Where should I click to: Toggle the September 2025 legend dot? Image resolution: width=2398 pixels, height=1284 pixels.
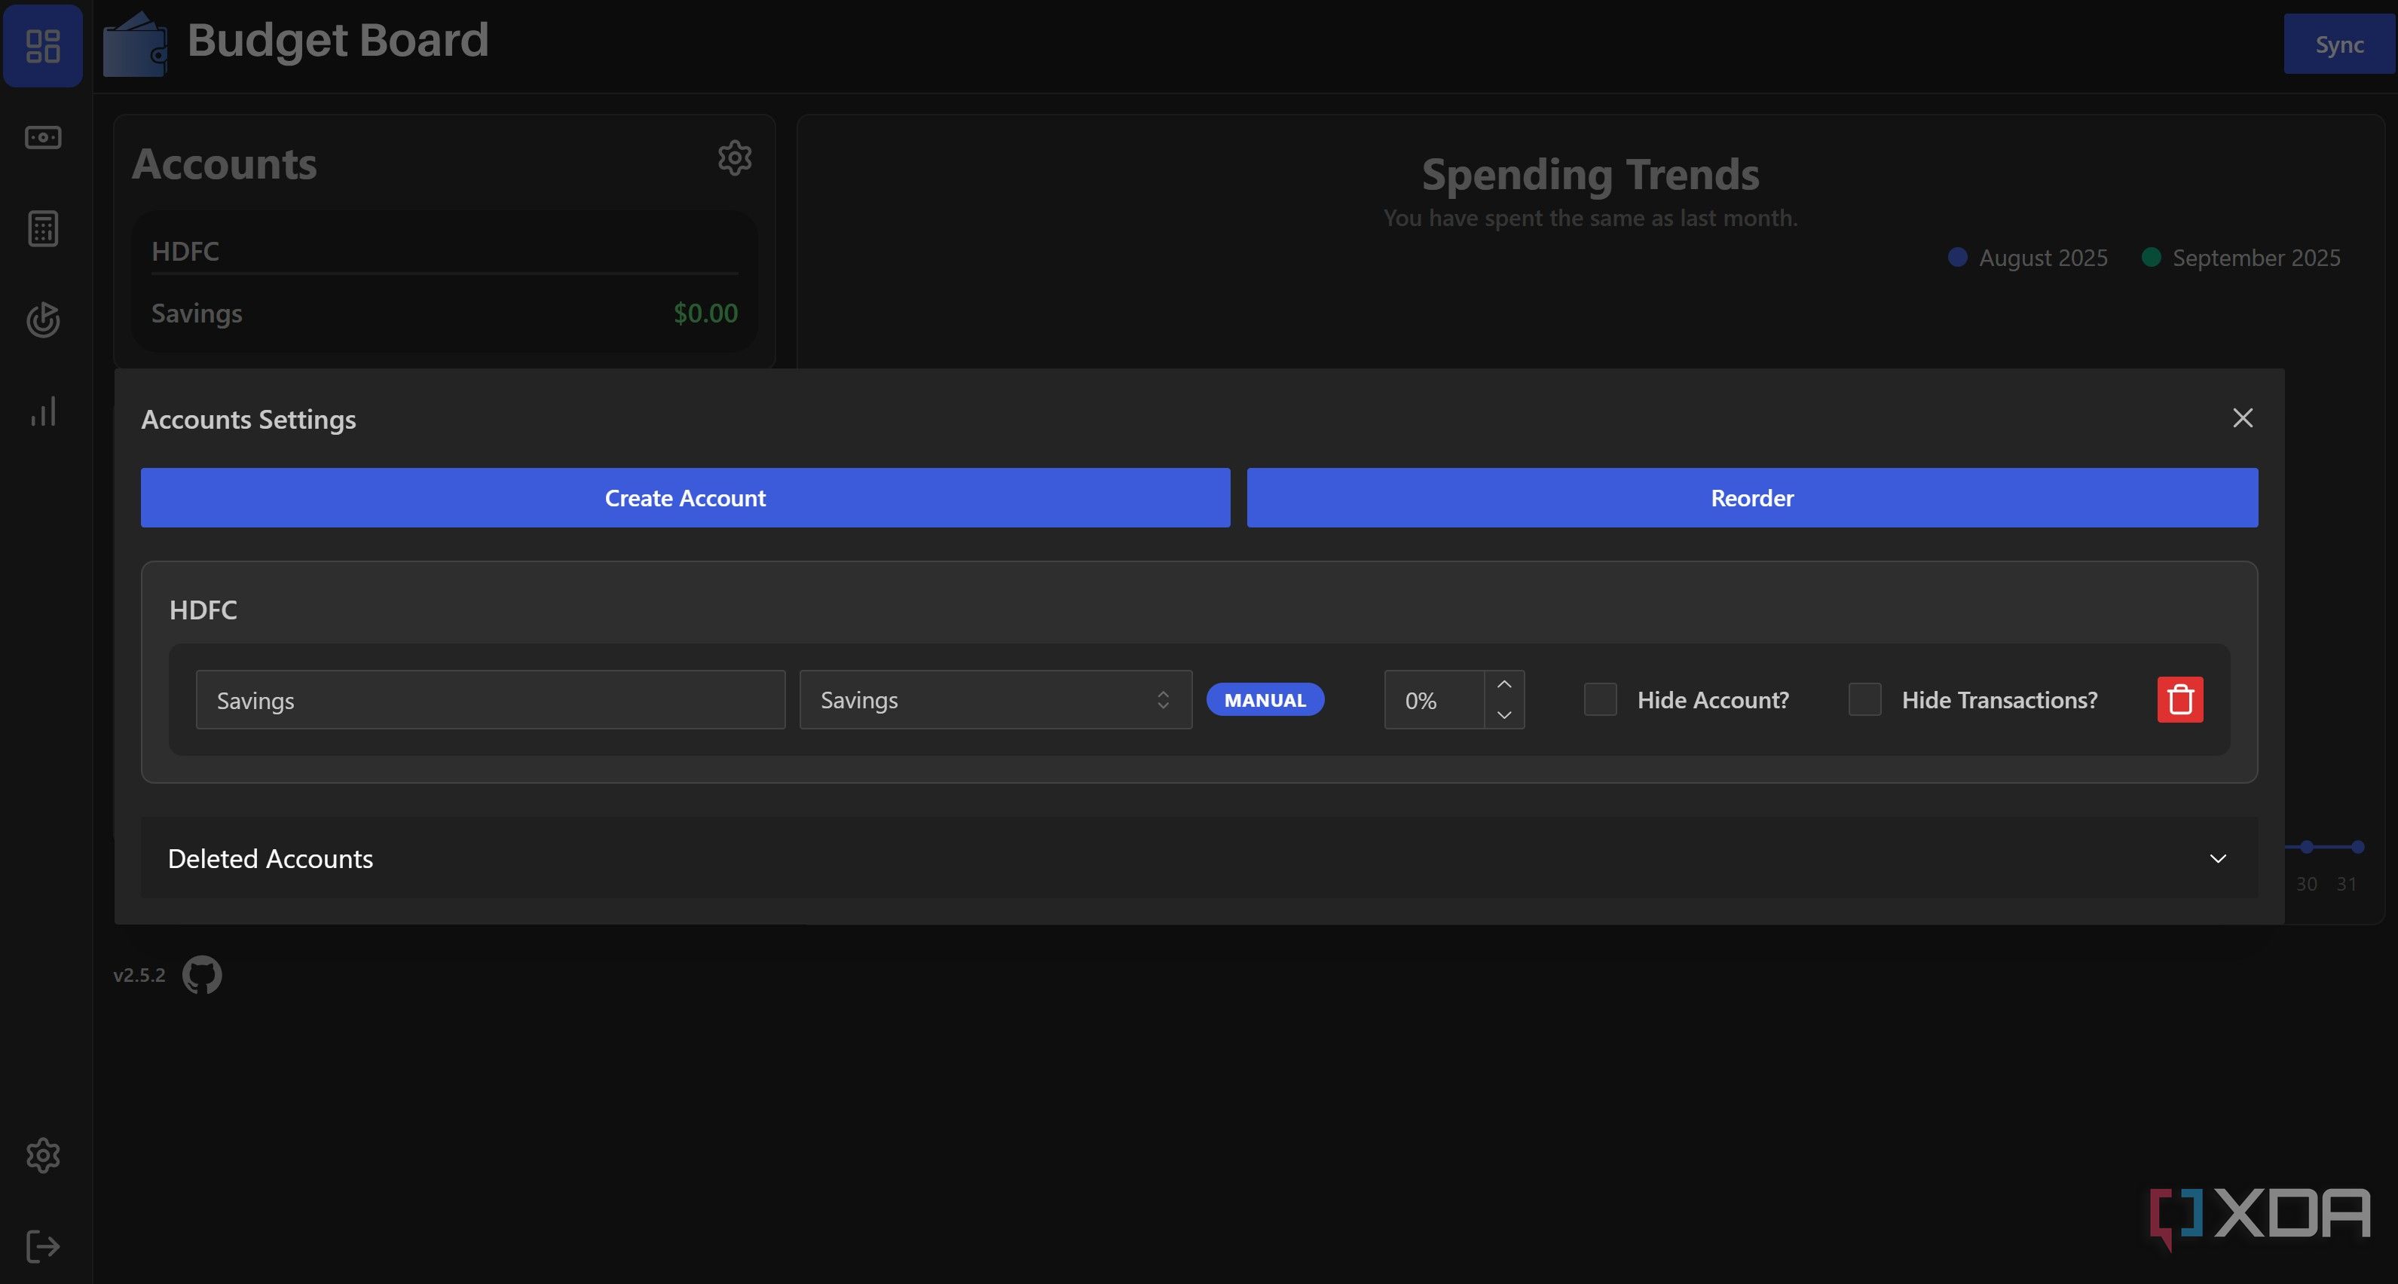coord(2152,257)
